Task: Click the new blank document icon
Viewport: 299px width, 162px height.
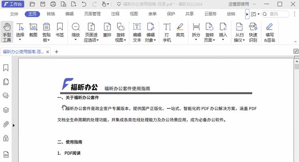Action: coord(74,4)
